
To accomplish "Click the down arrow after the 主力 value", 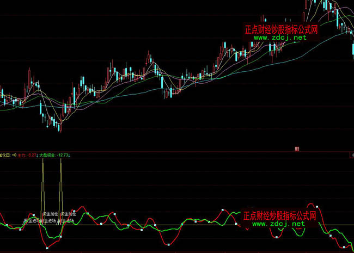I will pyautogui.click(x=36, y=156).
